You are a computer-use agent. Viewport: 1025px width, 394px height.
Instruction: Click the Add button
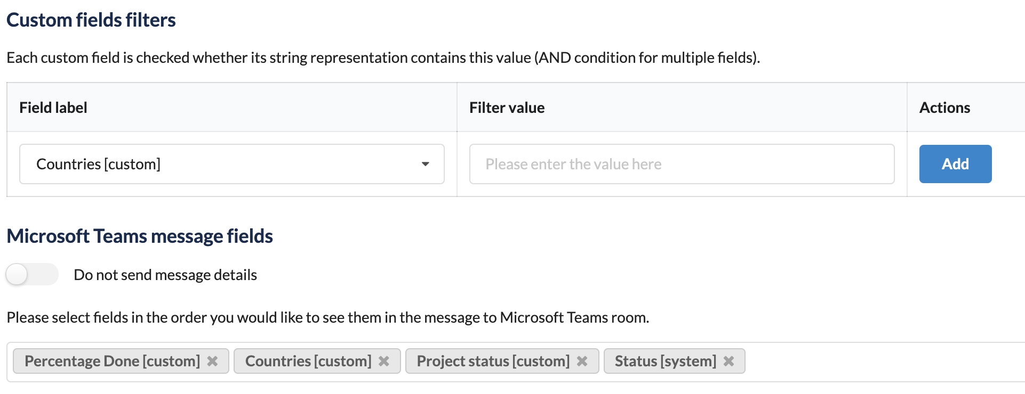[x=955, y=164]
